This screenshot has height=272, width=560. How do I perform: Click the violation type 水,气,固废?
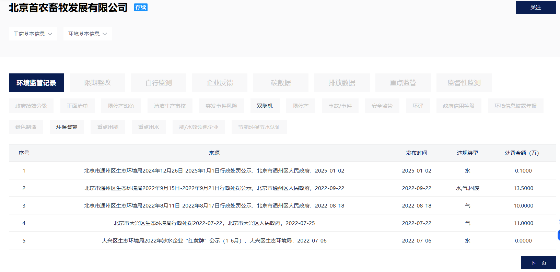[467, 188]
